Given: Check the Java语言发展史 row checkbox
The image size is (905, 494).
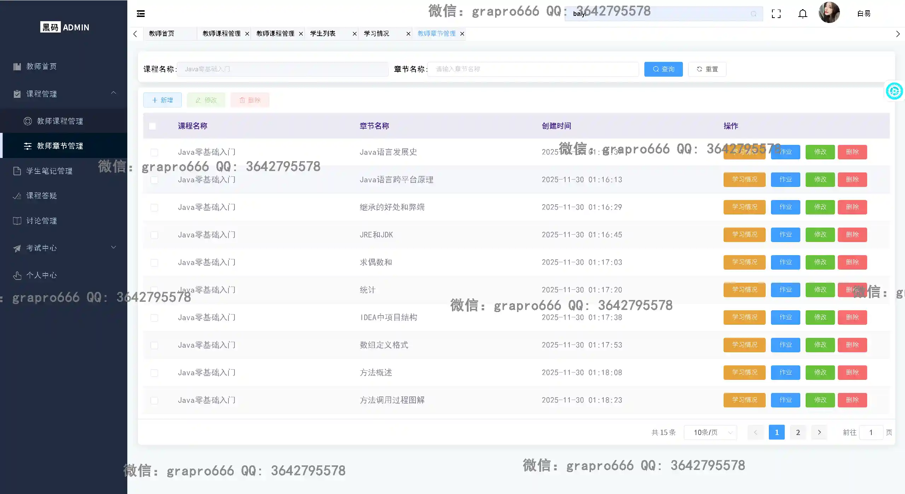Looking at the screenshot, I should point(155,152).
